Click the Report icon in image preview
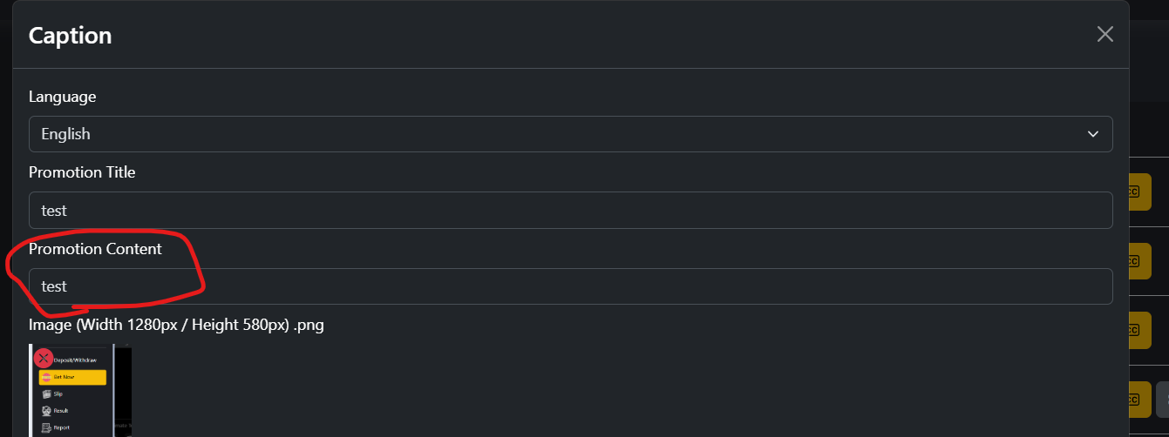This screenshot has height=437, width=1169. pos(47,427)
